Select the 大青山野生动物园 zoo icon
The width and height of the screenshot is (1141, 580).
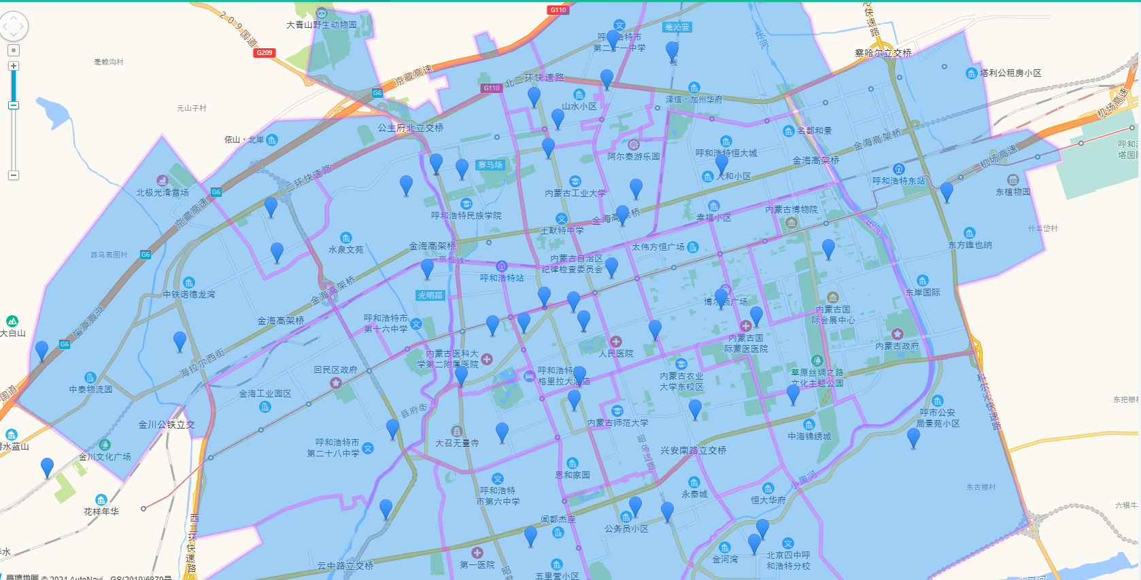pos(322,13)
